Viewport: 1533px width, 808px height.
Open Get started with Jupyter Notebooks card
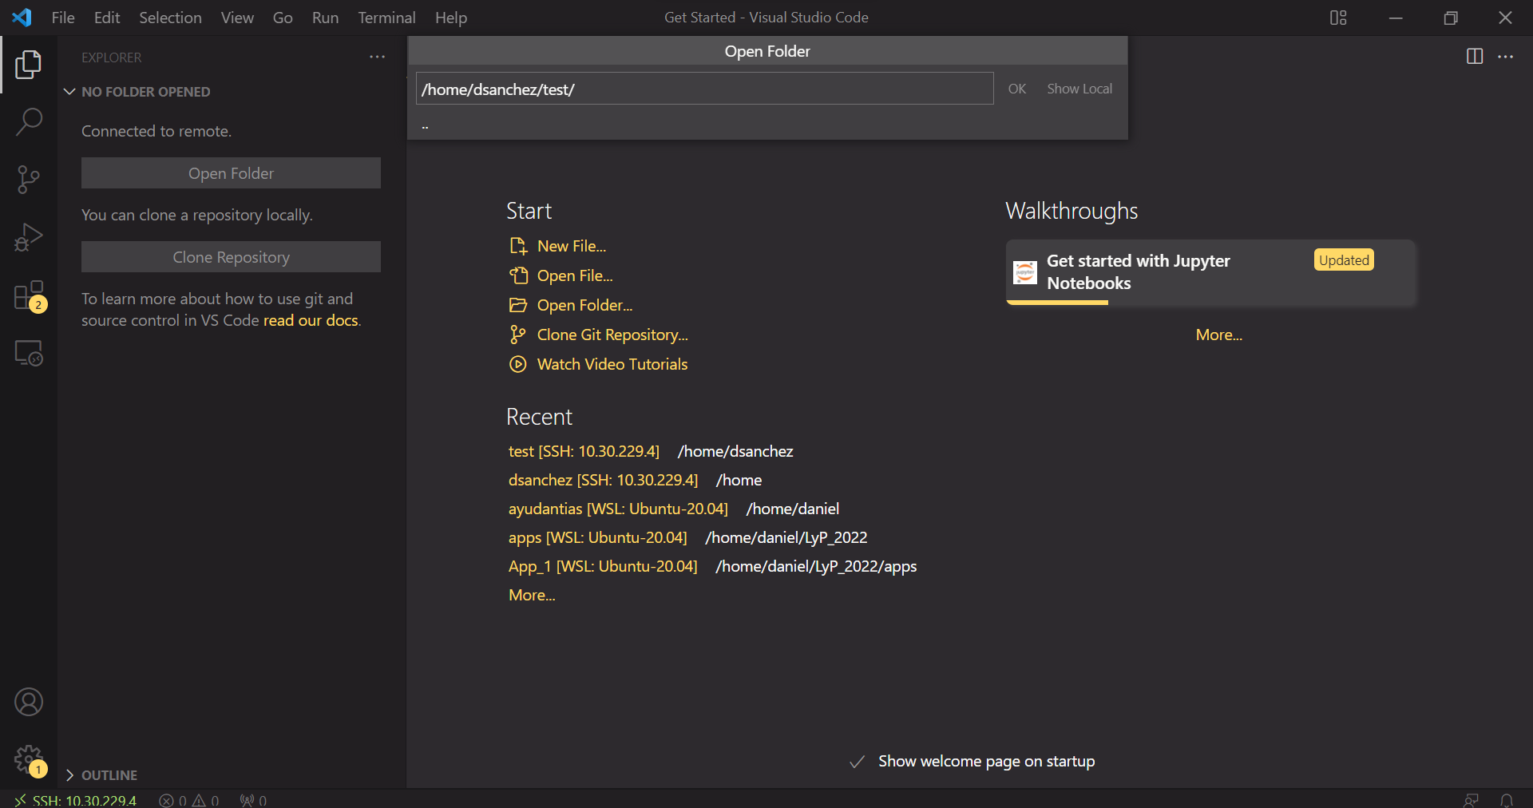tap(1210, 272)
